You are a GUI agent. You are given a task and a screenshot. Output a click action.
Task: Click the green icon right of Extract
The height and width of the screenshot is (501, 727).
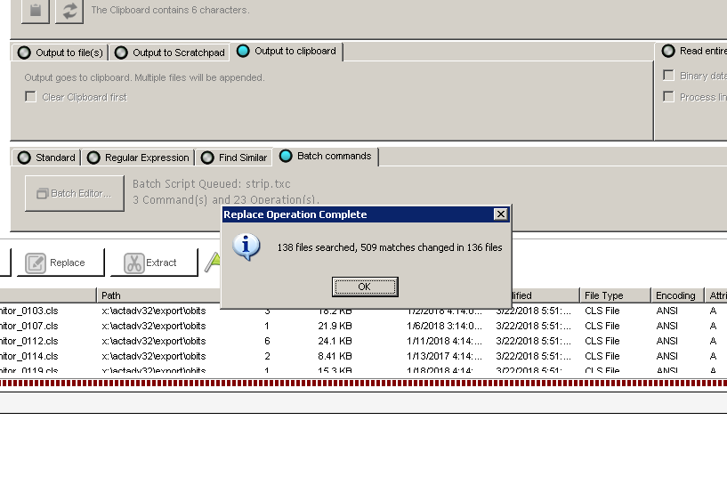214,263
